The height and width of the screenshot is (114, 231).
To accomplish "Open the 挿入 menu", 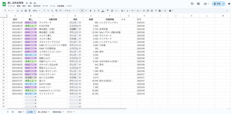I will pyautogui.click(x=29, y=6).
